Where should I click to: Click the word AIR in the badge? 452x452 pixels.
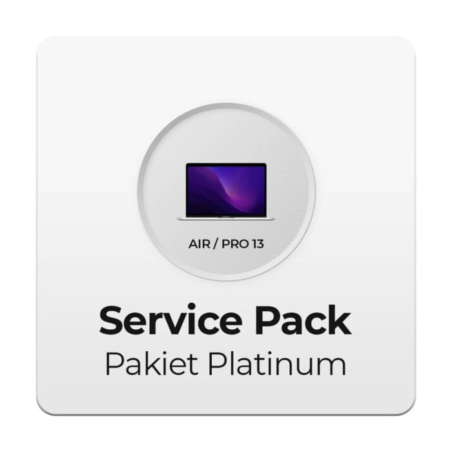(199, 244)
